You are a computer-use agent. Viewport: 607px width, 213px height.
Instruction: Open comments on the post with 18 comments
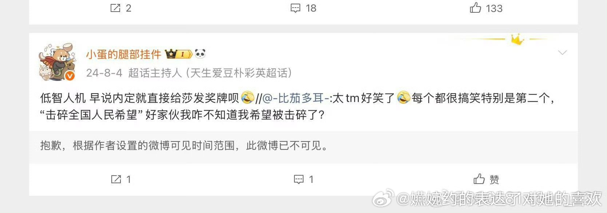pyautogui.click(x=295, y=8)
